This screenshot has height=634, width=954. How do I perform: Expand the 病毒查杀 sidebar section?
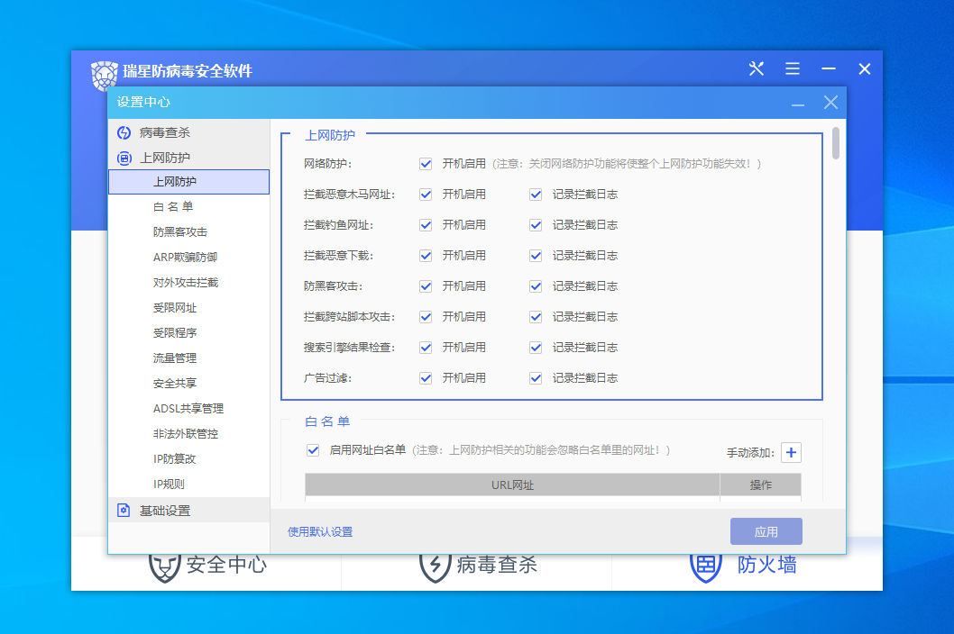[x=165, y=132]
